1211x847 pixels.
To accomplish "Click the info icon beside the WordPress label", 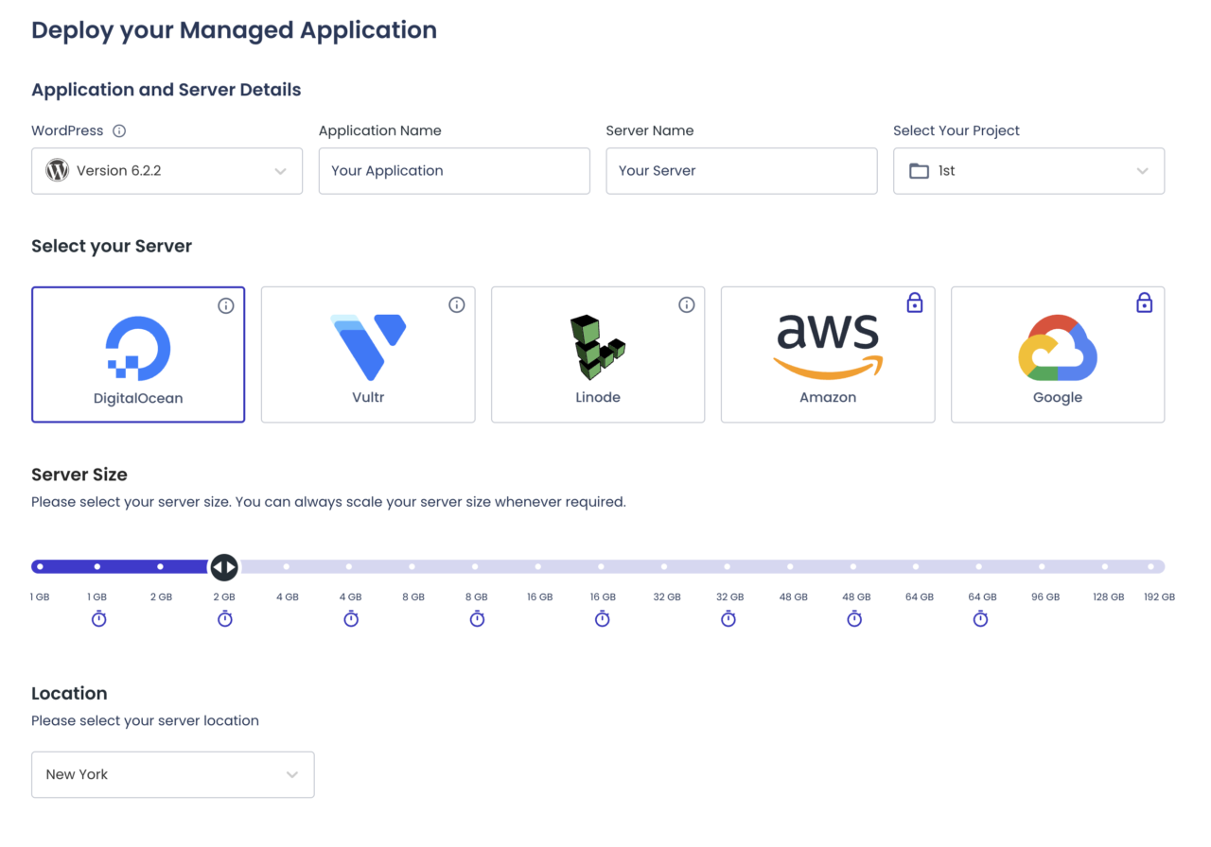I will pyautogui.click(x=119, y=131).
